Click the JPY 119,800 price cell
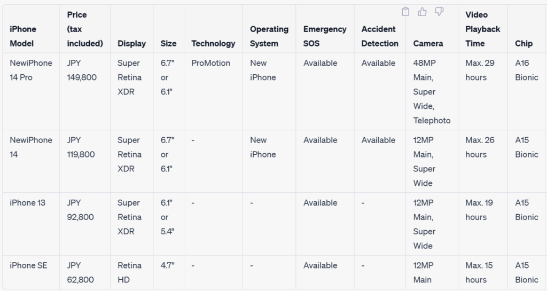This screenshot has height=291, width=547. click(81, 147)
